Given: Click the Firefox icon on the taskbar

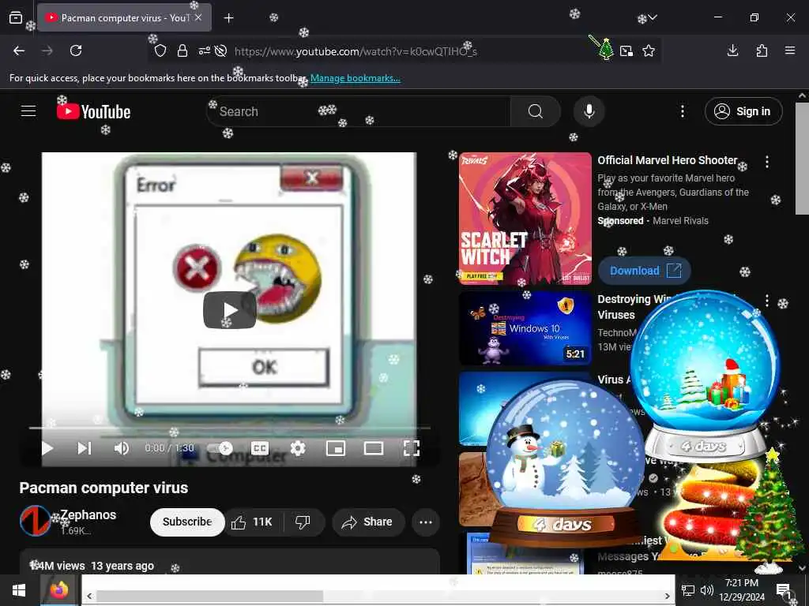Looking at the screenshot, I should pyautogui.click(x=59, y=590).
